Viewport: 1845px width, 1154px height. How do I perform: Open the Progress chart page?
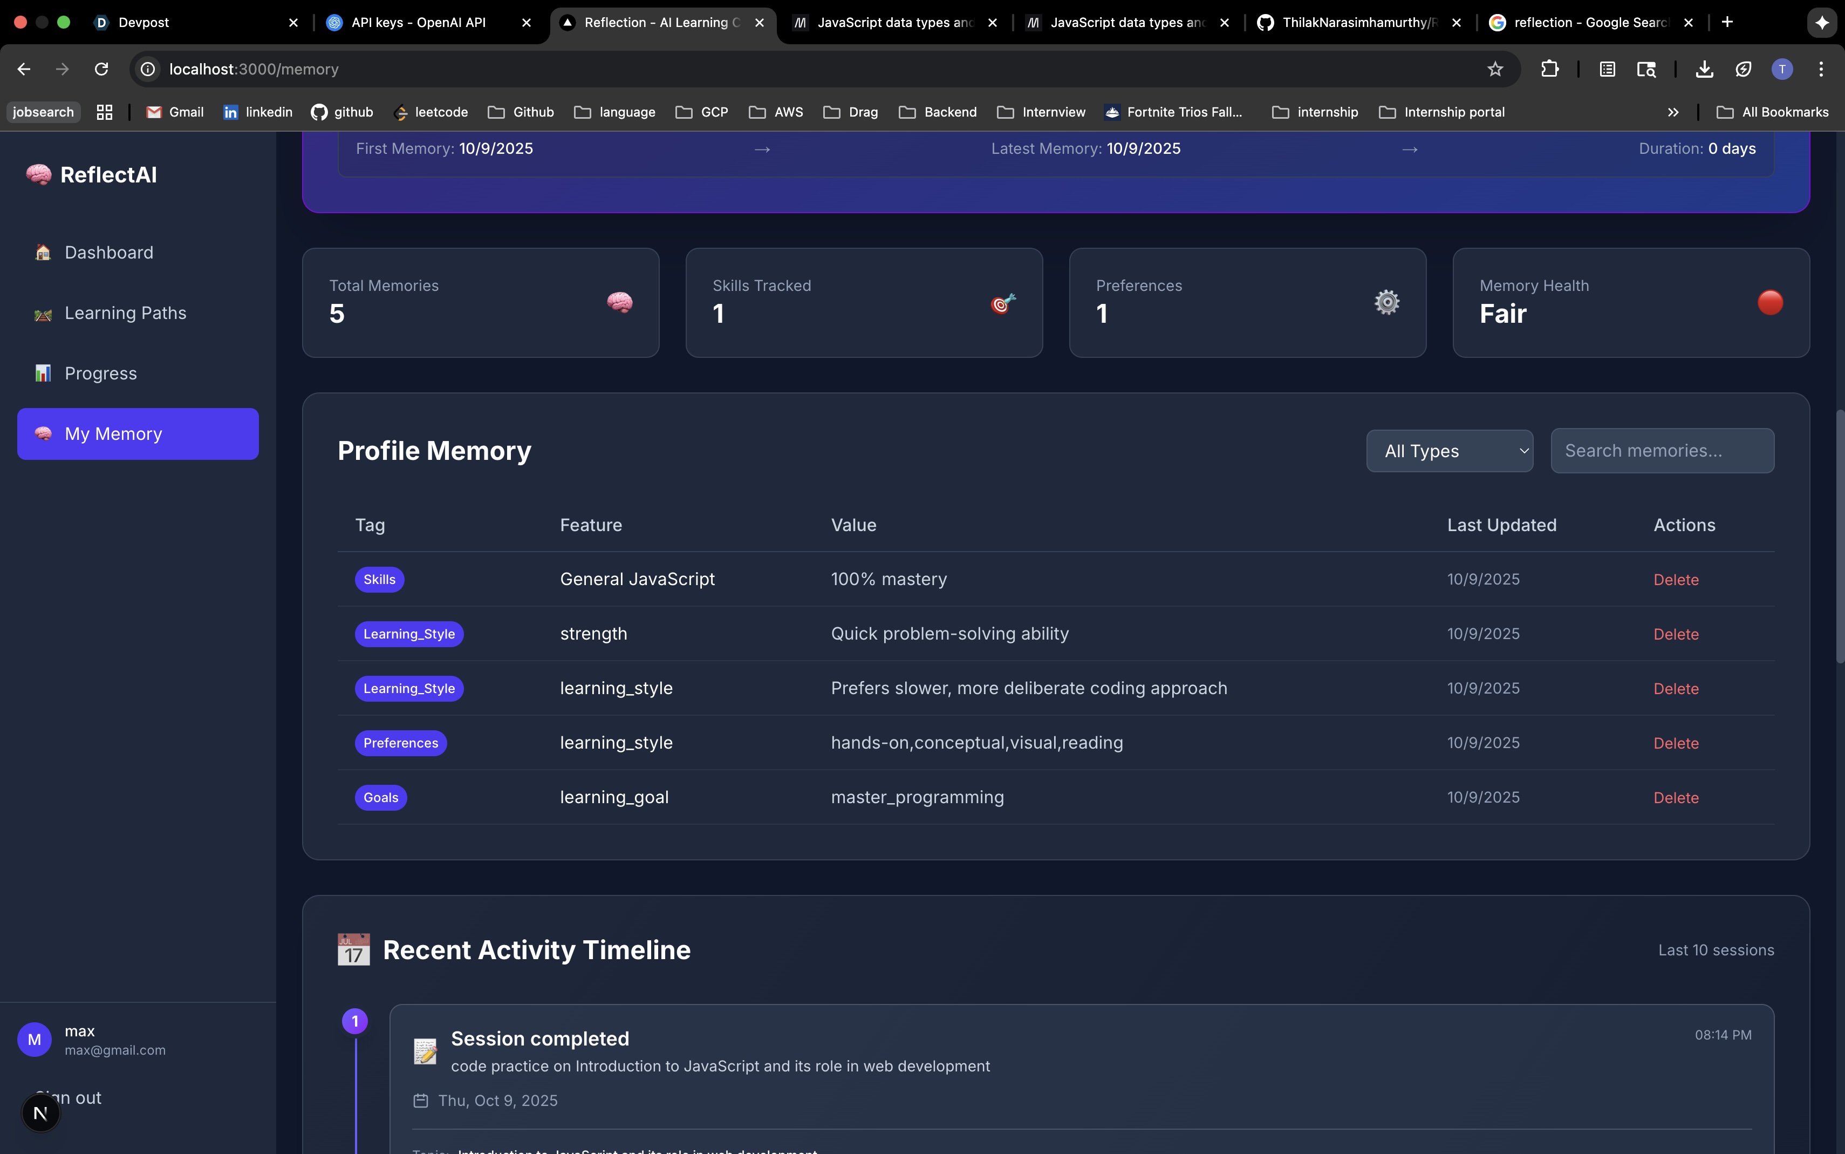coord(100,373)
